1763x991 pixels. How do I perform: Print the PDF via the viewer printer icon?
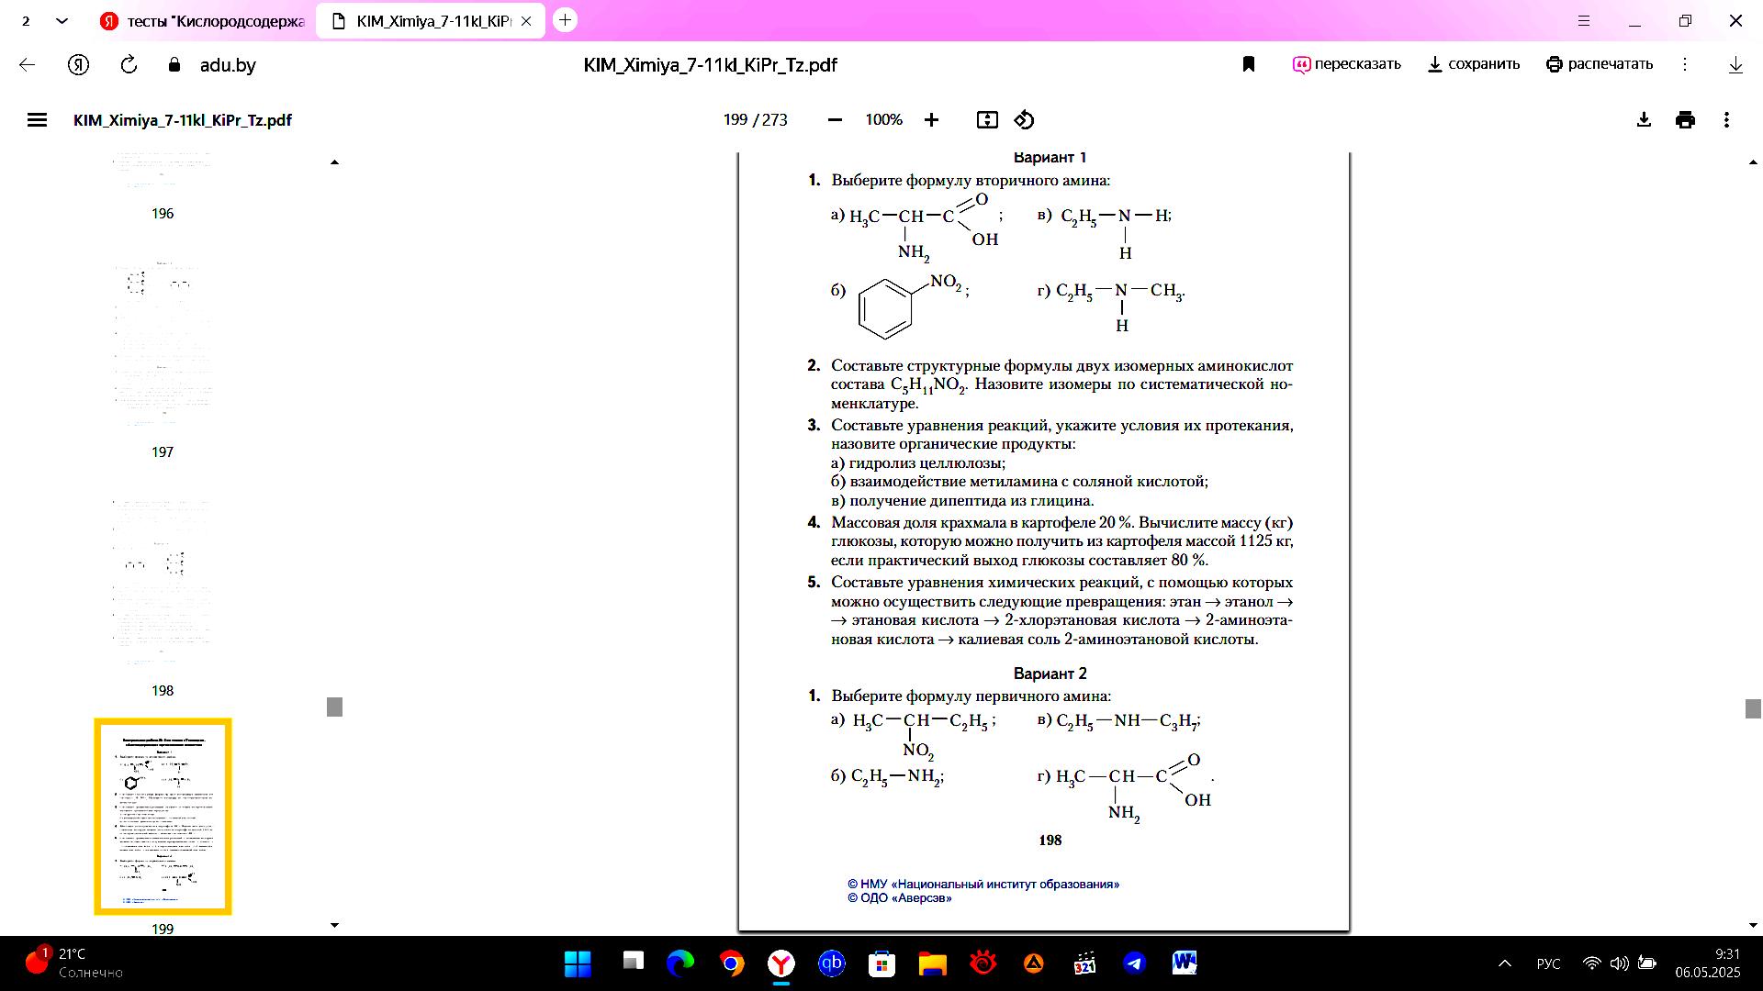click(x=1685, y=120)
